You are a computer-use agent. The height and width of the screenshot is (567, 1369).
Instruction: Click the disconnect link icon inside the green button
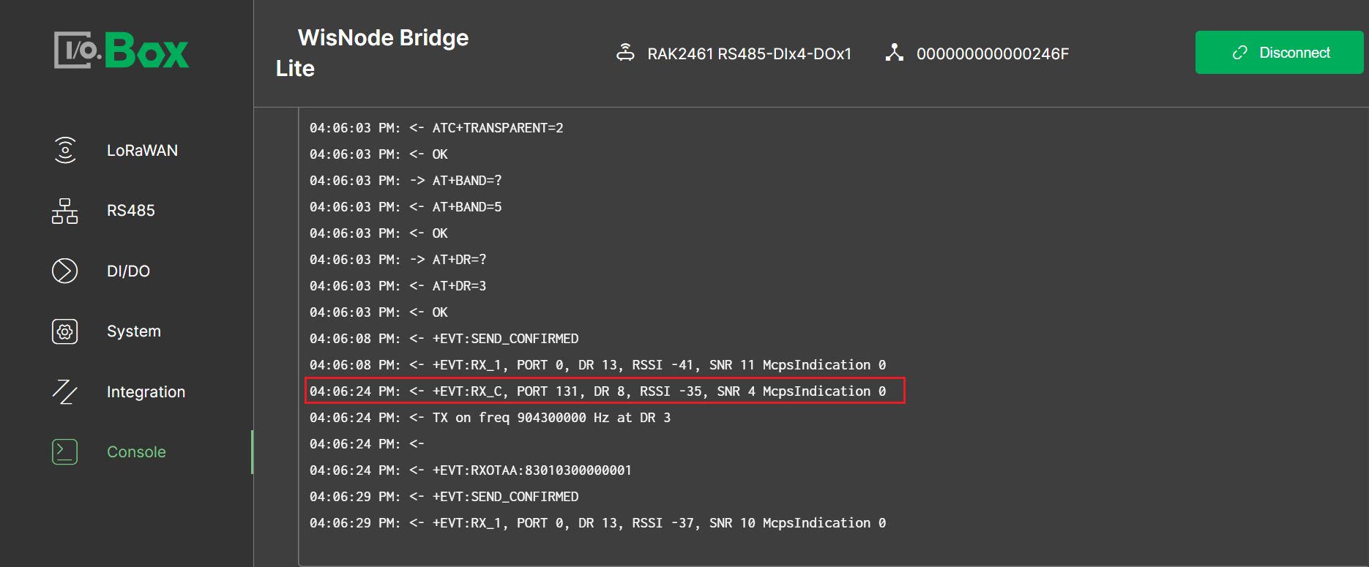click(1239, 52)
